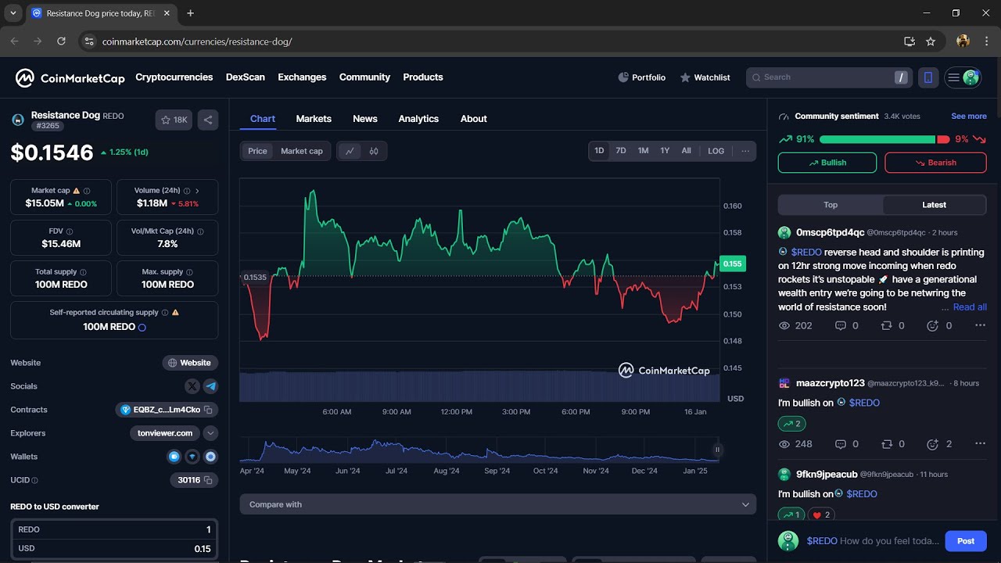Switch chart to candlestick view icon
The height and width of the screenshot is (563, 1001).
[374, 151]
